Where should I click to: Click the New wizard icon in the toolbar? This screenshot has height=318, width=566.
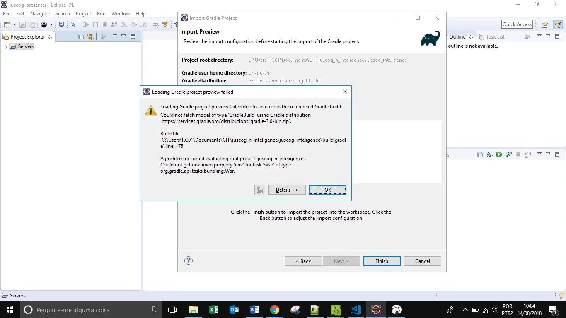(x=7, y=25)
